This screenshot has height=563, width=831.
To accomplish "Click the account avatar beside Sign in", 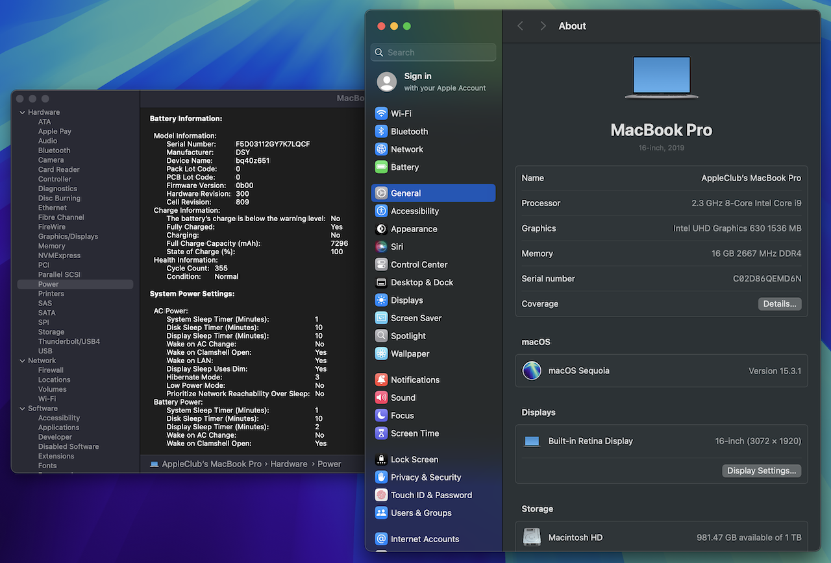I will (387, 82).
